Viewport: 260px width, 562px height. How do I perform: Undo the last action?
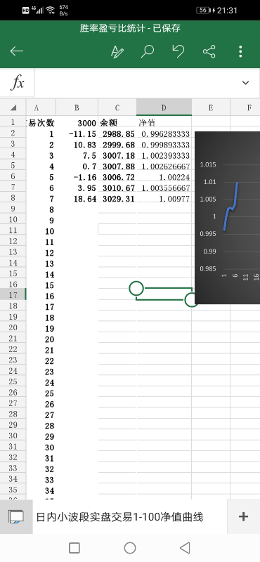(178, 51)
